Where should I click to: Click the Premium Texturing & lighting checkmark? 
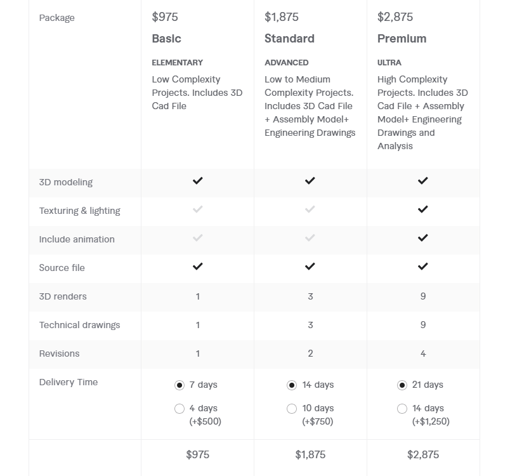tap(422, 209)
